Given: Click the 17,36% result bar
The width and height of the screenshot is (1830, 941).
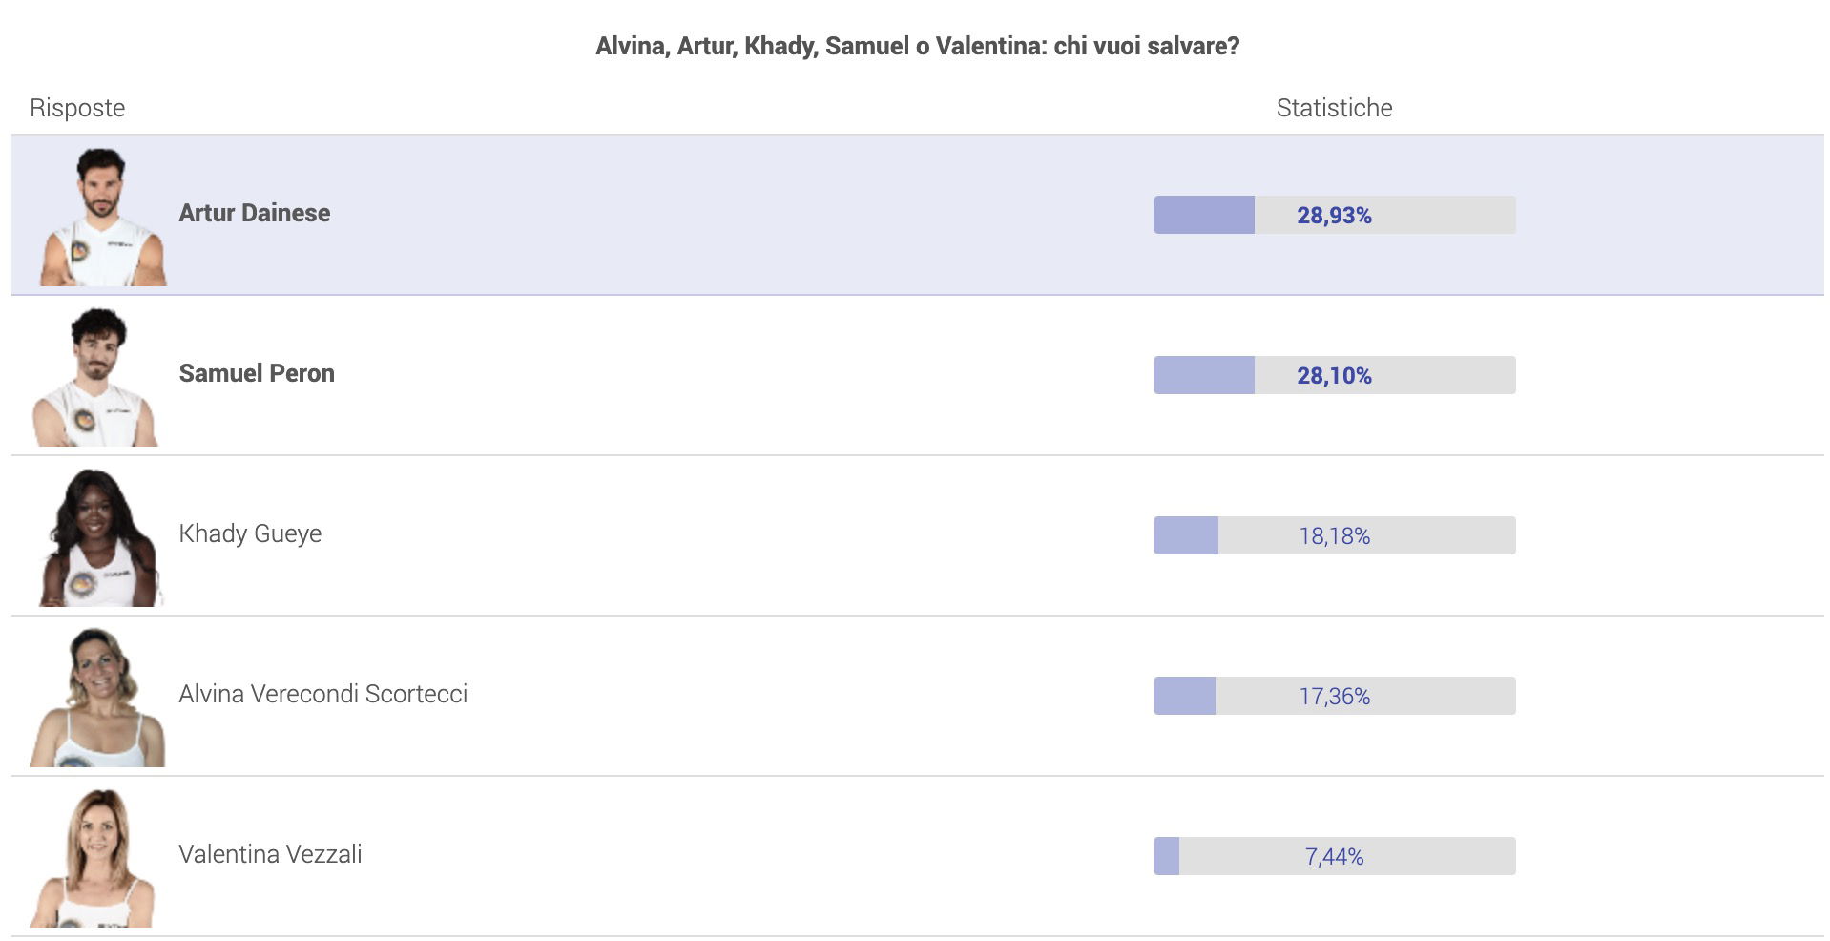Looking at the screenshot, I should (1334, 696).
